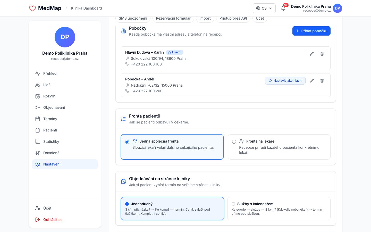Image resolution: width=371 pixels, height=232 pixels.
Task: Delete the Pobočka – Anděl branch
Action: [x=322, y=81]
